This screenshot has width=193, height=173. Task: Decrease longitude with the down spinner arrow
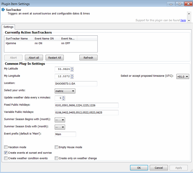(72, 78)
